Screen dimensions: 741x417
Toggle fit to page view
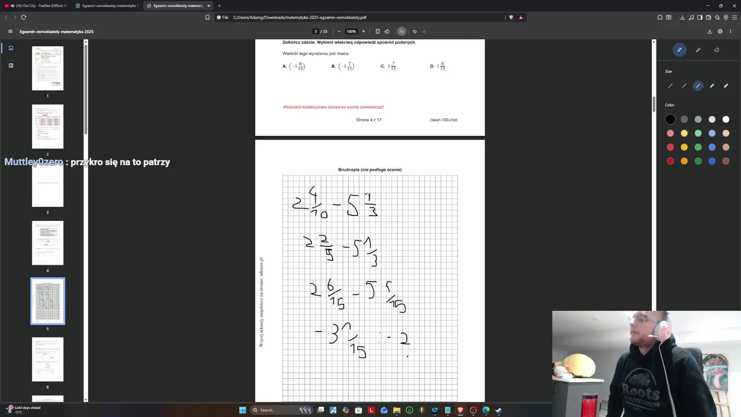tap(377, 31)
